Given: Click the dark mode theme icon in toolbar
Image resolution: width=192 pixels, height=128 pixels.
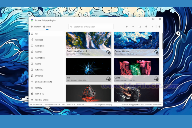Looking at the screenshot, I should tap(127, 27).
